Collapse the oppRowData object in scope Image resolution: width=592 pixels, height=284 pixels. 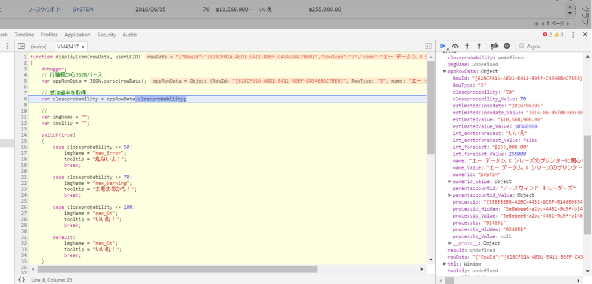coord(445,71)
